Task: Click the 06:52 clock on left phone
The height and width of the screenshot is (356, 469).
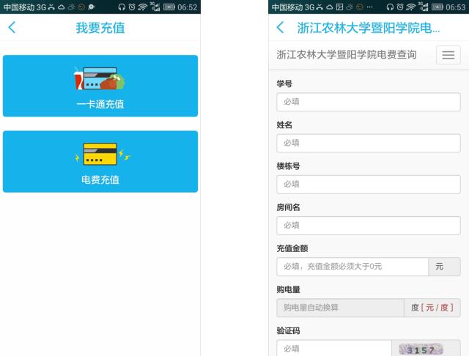Action: click(x=188, y=7)
